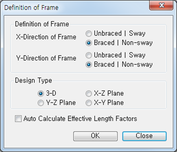Click the OK button

click(95, 136)
